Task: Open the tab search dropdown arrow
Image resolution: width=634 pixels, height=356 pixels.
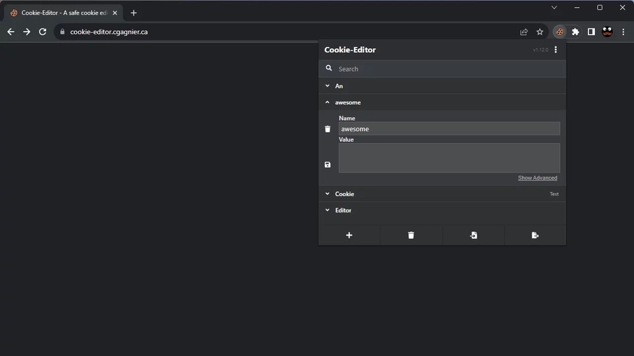Action: pyautogui.click(x=554, y=7)
